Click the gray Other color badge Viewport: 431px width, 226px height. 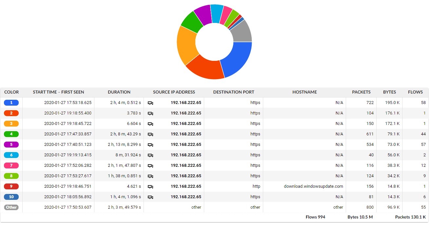[x=11, y=207]
